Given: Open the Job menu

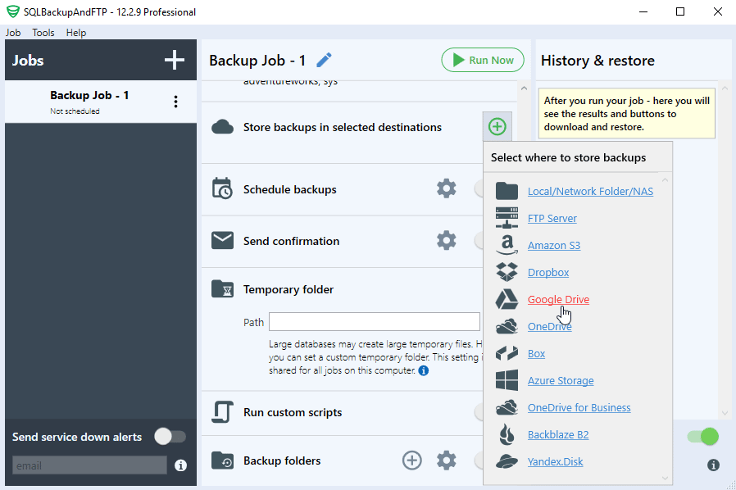Looking at the screenshot, I should [13, 33].
